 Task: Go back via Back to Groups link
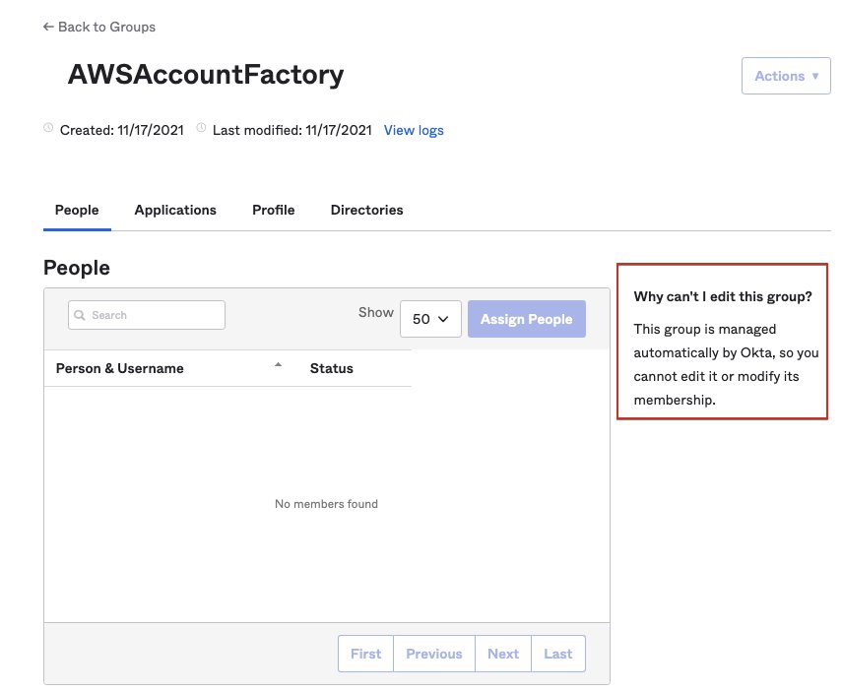coord(99,27)
